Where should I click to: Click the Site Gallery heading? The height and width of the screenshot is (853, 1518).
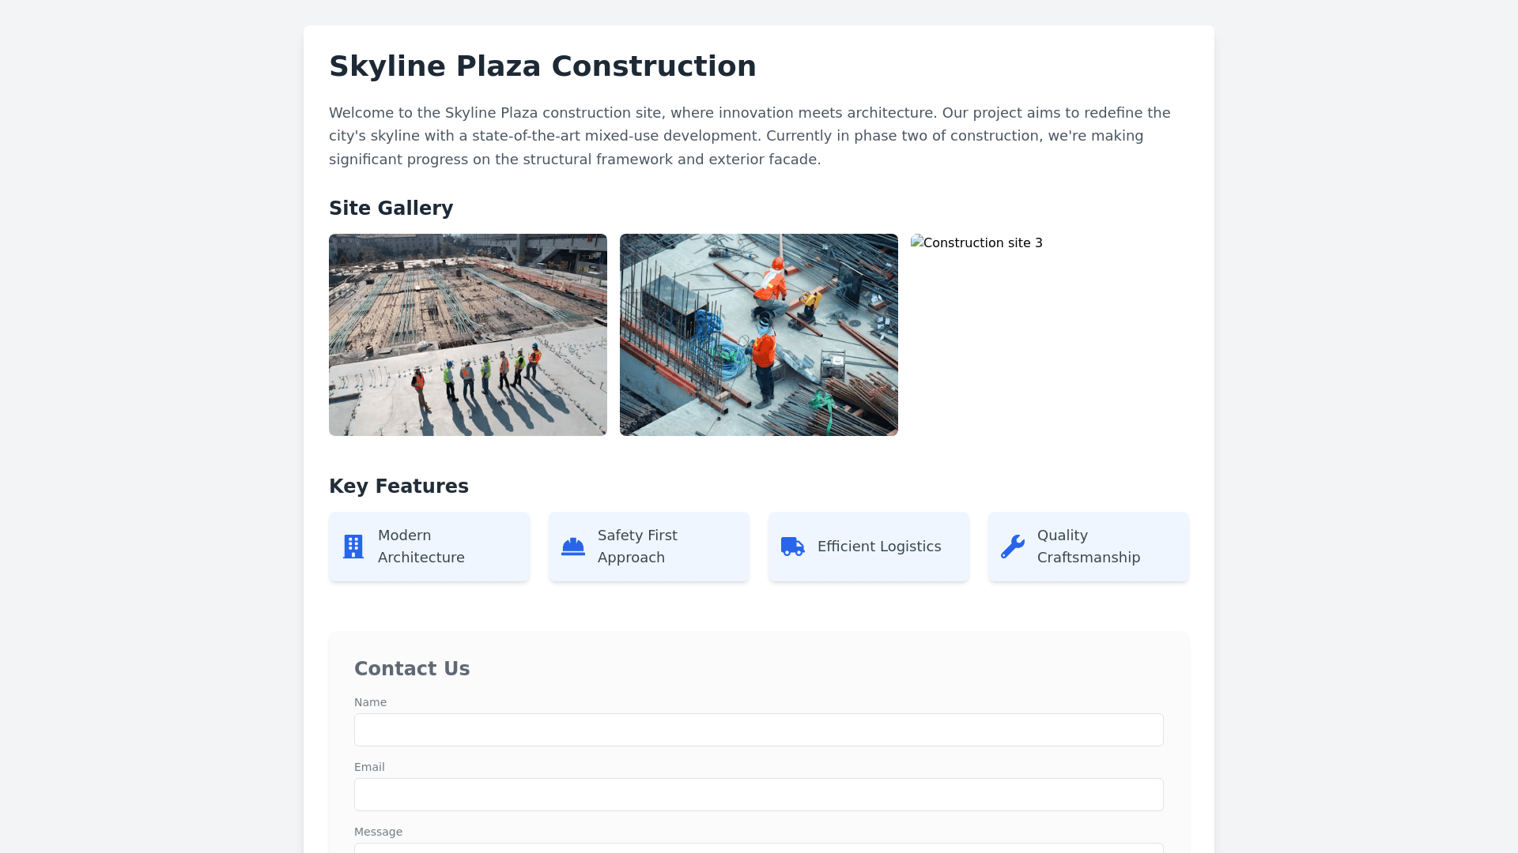tap(391, 209)
